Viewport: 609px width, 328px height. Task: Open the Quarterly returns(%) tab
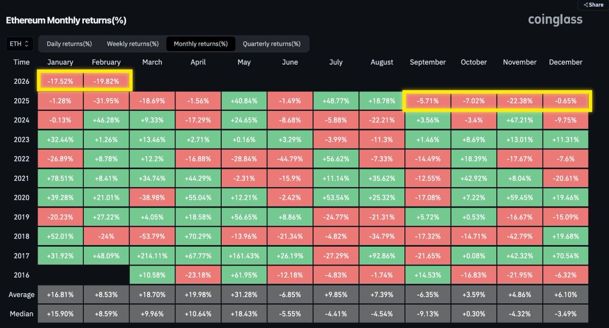(x=271, y=44)
